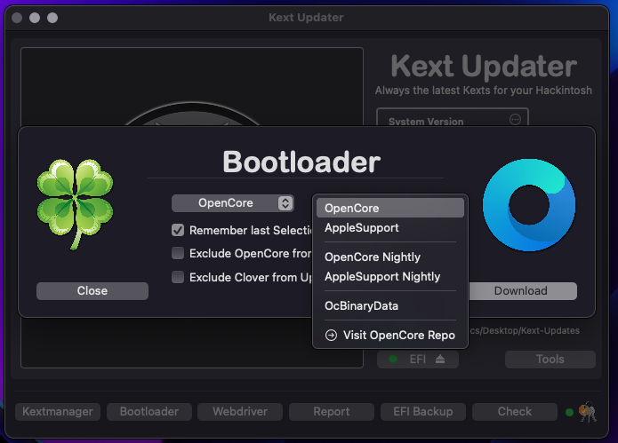This screenshot has width=618, height=443.
Task: Click the Always the latest Kexts tagline
Action: (x=483, y=91)
